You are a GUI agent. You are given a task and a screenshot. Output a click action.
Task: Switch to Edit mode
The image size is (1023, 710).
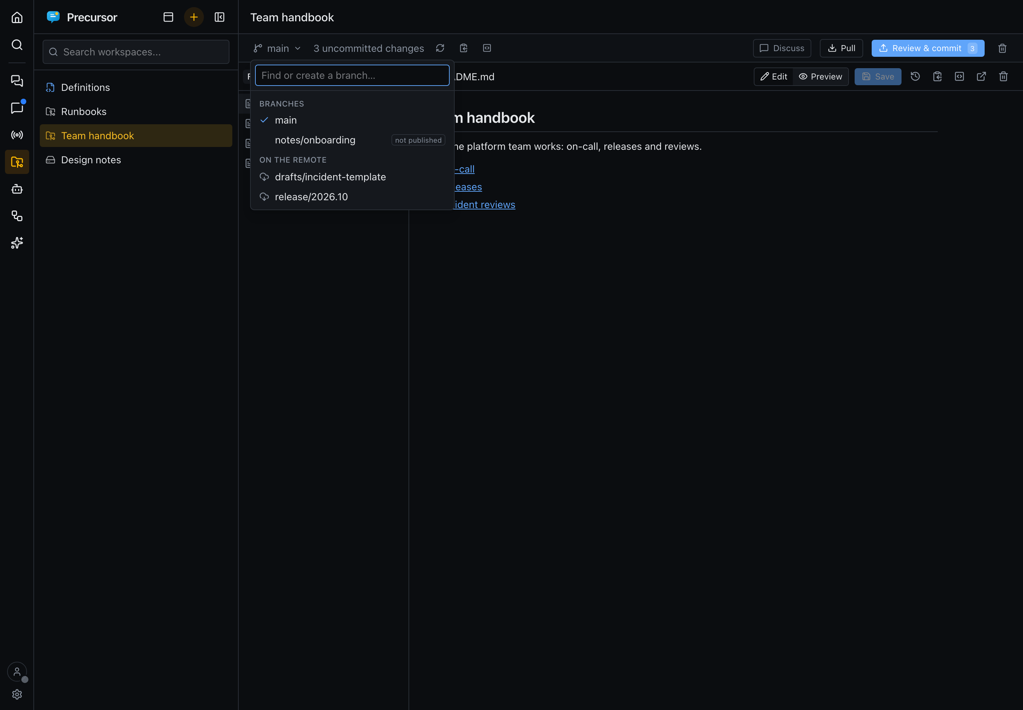774,77
